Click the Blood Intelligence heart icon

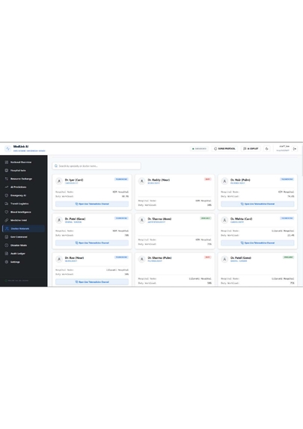pos(7,212)
